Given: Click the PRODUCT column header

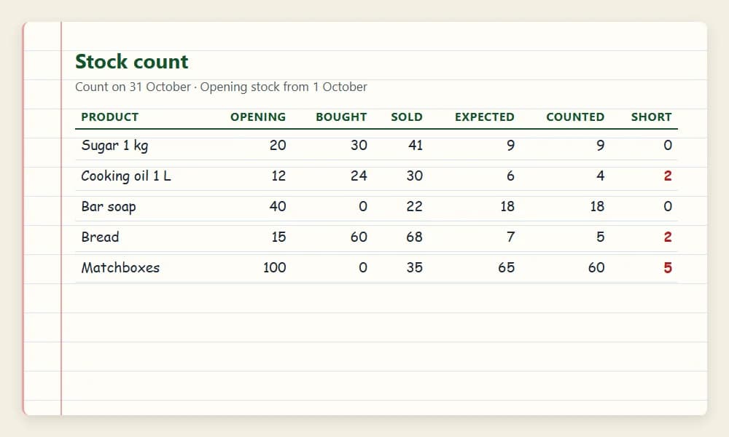Looking at the screenshot, I should coord(110,117).
